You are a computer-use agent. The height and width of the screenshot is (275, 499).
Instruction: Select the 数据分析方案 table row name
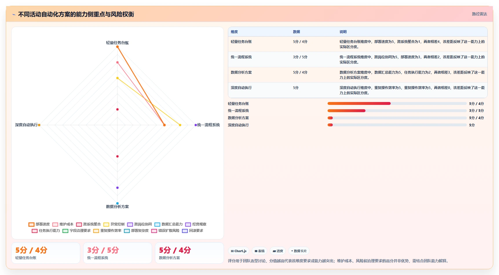click(x=241, y=72)
